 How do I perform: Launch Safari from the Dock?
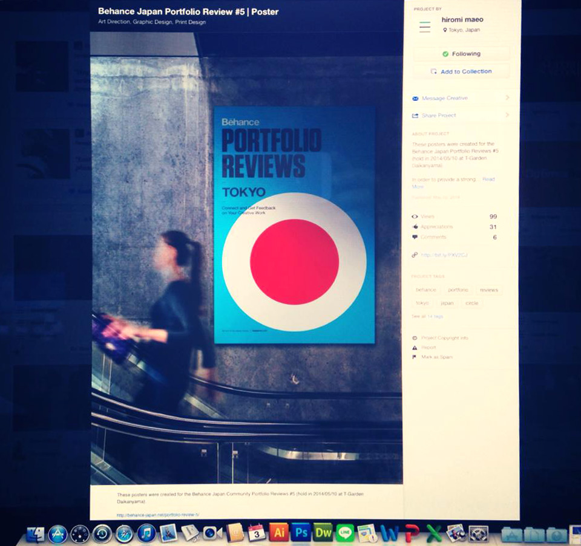point(125,534)
